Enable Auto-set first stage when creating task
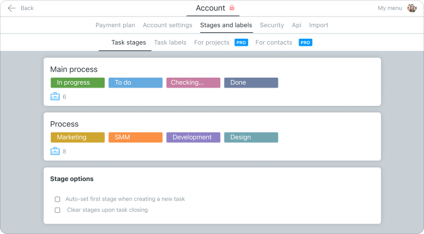The width and height of the screenshot is (424, 234). click(x=57, y=199)
